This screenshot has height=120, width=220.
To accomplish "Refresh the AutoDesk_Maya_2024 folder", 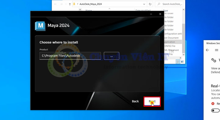I will coord(150,4).
